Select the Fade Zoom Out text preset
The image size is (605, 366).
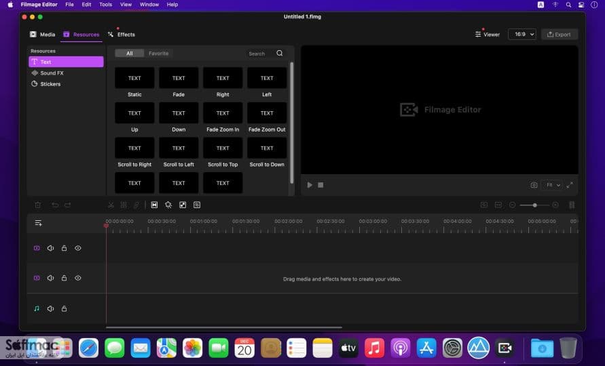[267, 113]
